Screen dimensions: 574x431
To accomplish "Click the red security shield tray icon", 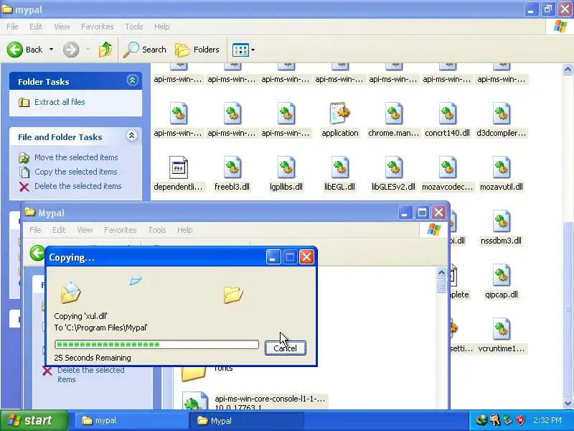I will (520, 420).
